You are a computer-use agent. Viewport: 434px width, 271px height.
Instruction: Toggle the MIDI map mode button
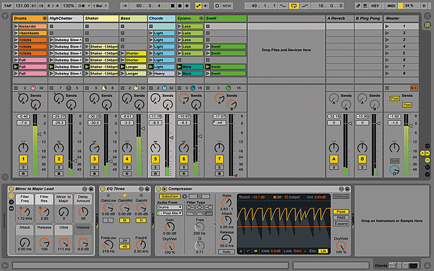[x=391, y=5]
